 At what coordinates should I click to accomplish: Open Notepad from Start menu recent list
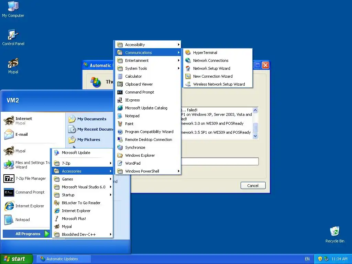point(26,220)
